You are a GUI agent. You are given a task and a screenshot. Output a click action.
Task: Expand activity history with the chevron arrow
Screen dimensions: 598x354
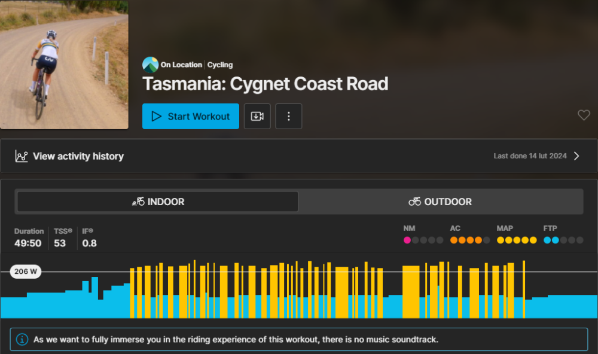coord(576,156)
